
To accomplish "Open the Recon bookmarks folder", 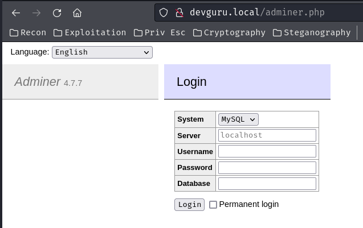I will 28,32.
